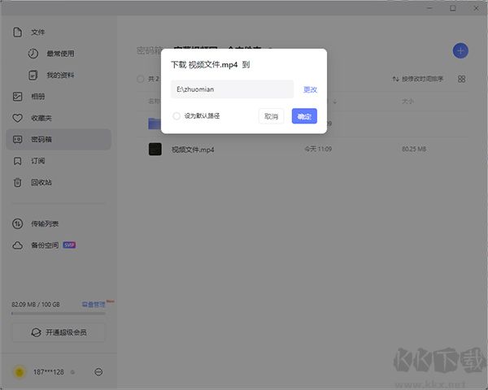Open the 收藏夹 heart icon
The height and width of the screenshot is (390, 488).
(17, 118)
